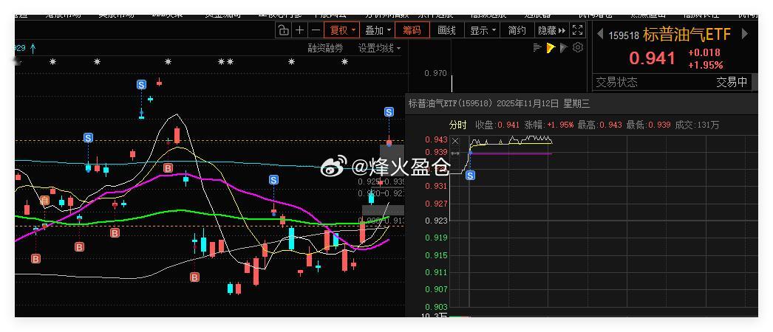773x332 pixels.
Task: Click the 0.970 price axis label
Action: click(x=435, y=73)
